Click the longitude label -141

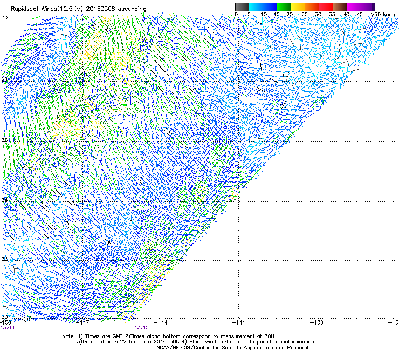point(239,322)
